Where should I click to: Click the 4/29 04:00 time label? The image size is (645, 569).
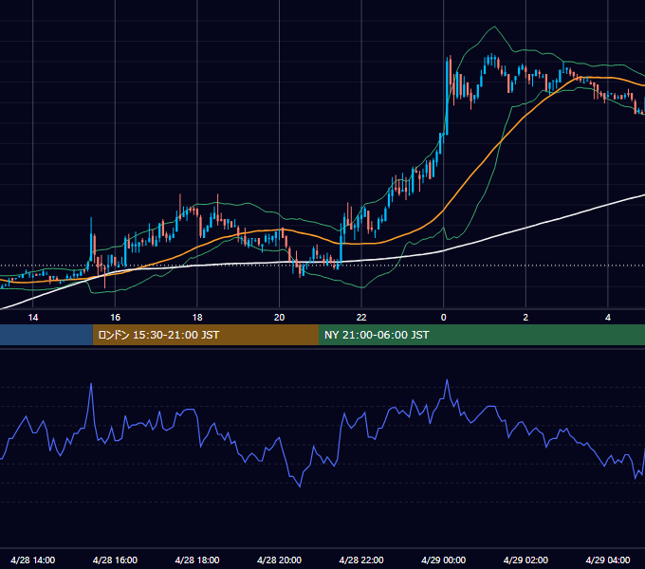coord(608,560)
